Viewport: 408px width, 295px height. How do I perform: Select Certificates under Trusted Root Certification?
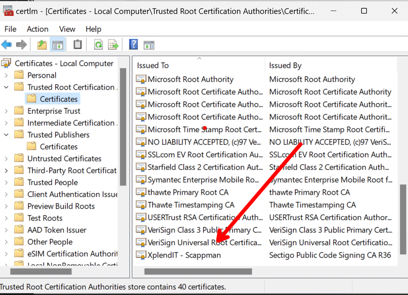click(x=59, y=99)
